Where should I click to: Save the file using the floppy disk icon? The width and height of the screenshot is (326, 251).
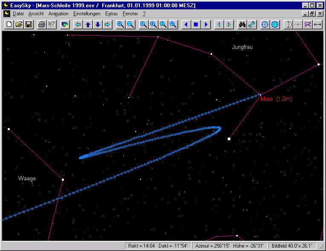tap(29, 25)
